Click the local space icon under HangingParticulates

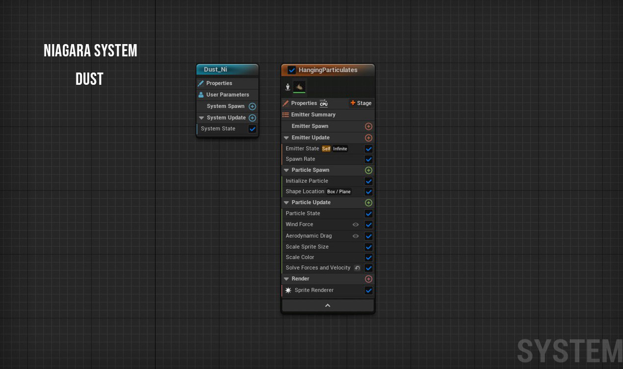(288, 87)
